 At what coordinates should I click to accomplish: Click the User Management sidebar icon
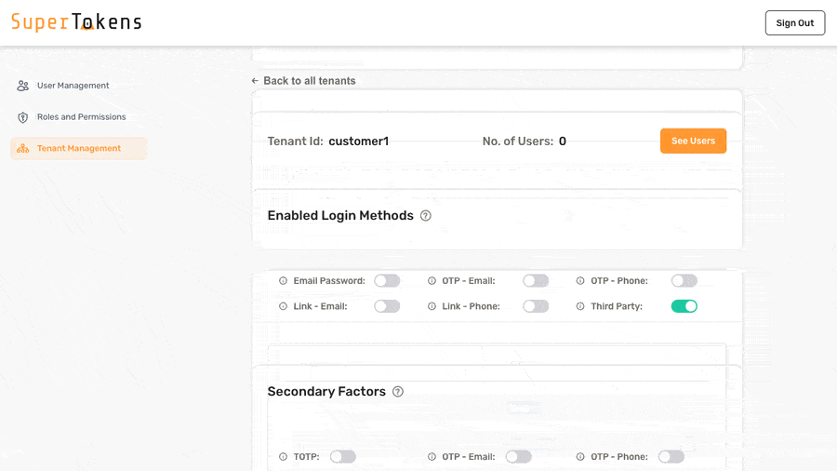[23, 86]
